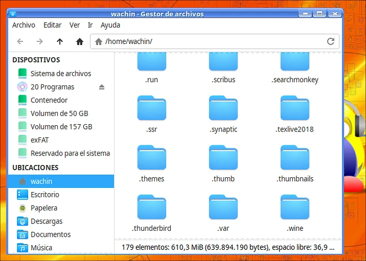Eject the 20 Programas disc

click(101, 87)
